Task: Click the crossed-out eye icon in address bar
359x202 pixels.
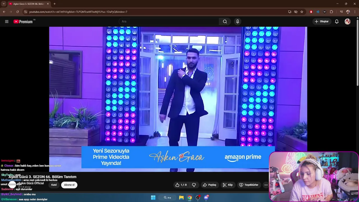Action: (x=296, y=12)
